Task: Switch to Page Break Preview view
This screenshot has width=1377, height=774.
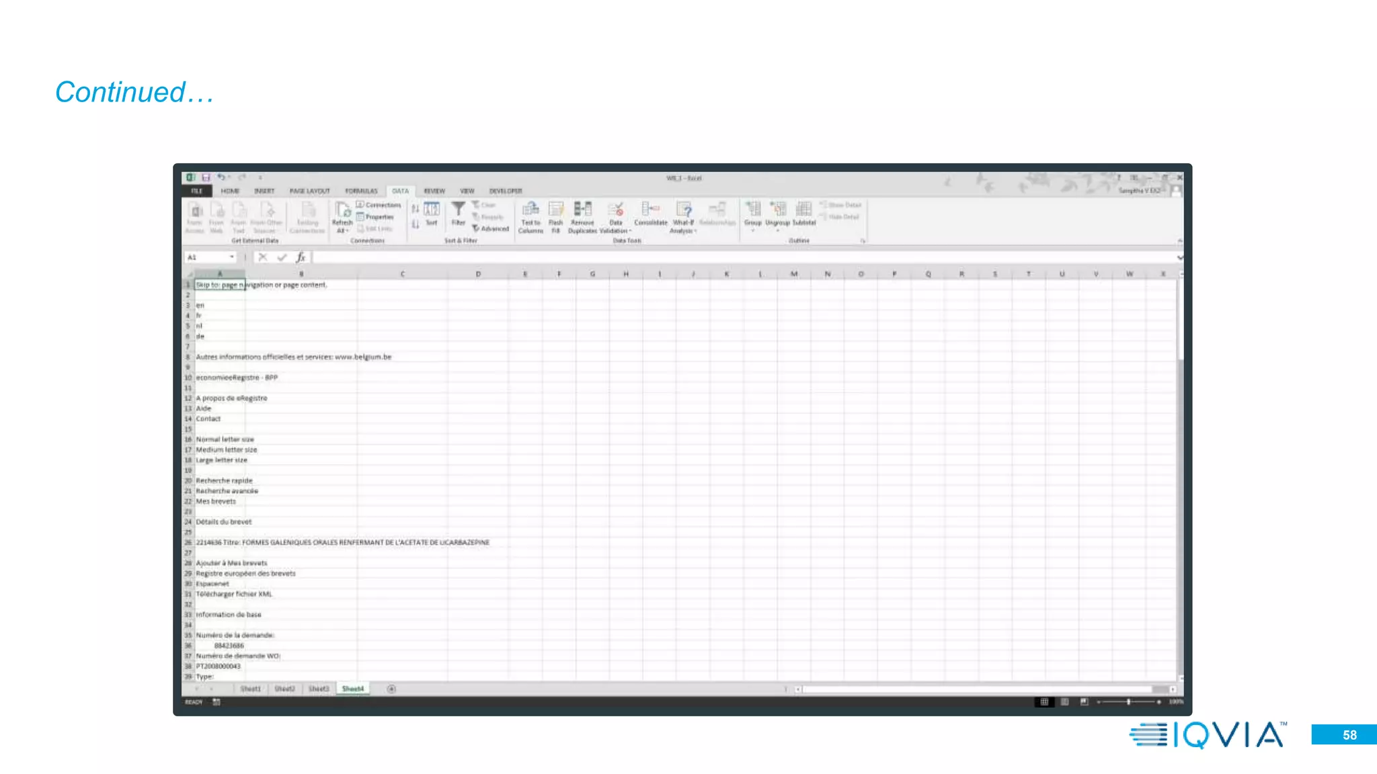Action: tap(1084, 701)
